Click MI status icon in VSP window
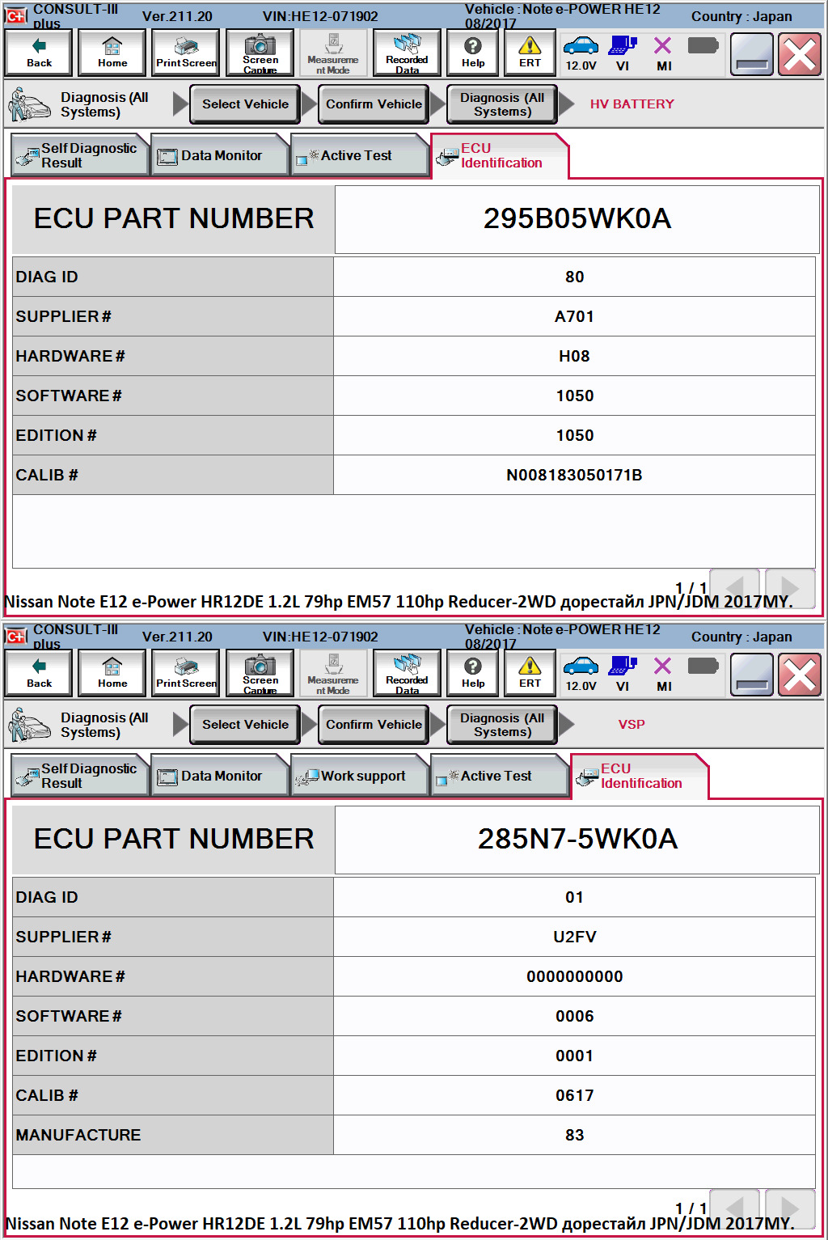828x1240 pixels. point(663,673)
